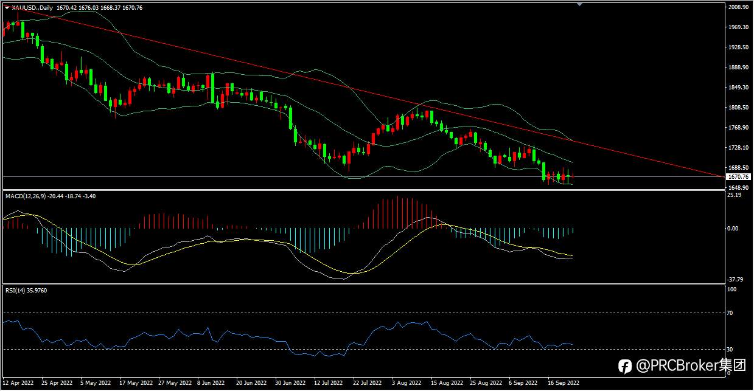Click the 5 May 2022 date label
This screenshot has height=391, width=754.
click(95, 384)
